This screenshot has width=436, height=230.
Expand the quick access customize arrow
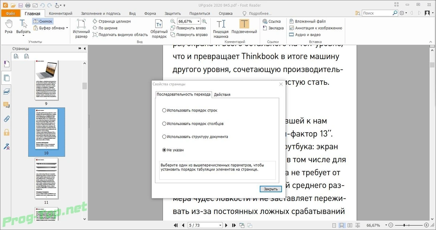pyautogui.click(x=64, y=5)
